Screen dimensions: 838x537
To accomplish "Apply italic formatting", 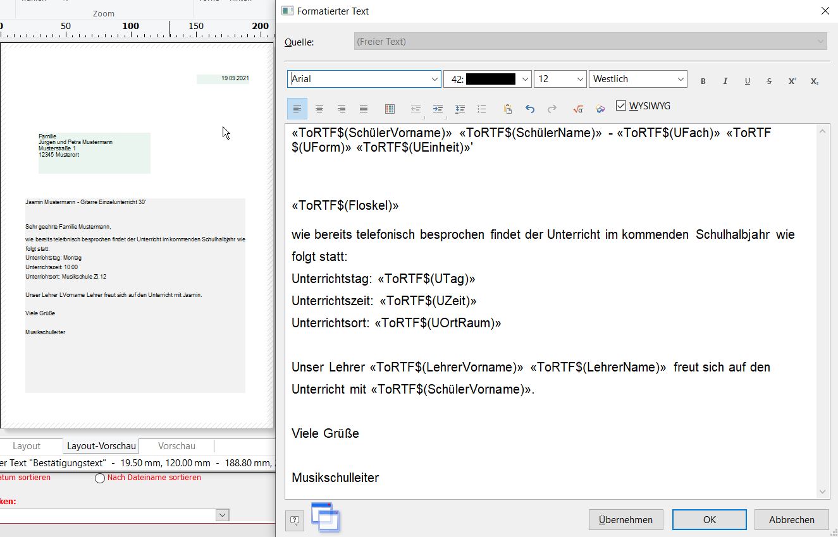I will pos(725,81).
